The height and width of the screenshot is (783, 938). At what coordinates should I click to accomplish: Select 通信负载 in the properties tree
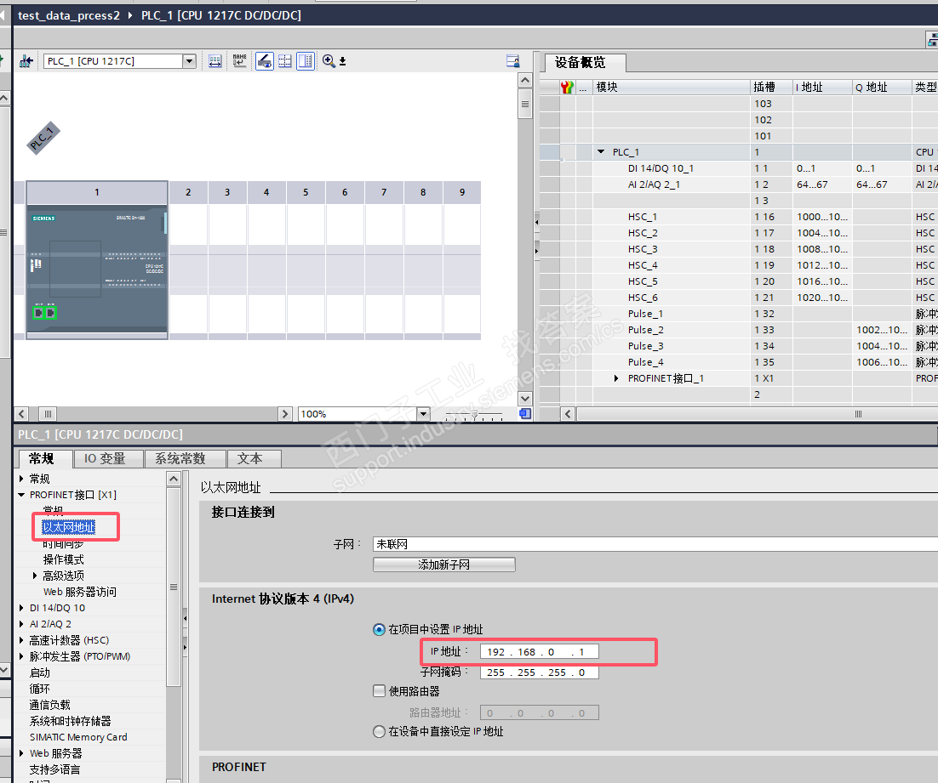click(x=49, y=705)
